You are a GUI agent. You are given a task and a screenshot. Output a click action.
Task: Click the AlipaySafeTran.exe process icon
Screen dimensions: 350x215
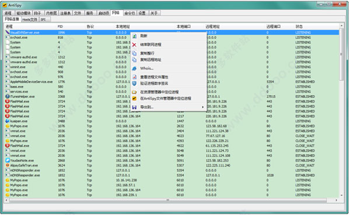[x=8, y=165]
